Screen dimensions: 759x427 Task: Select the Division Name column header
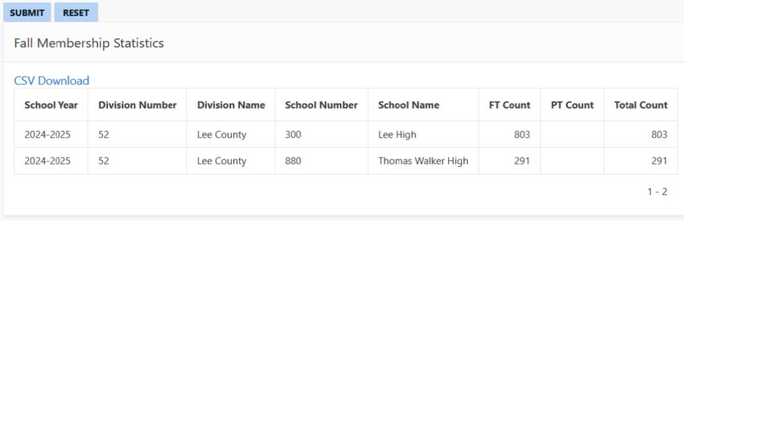click(x=231, y=105)
